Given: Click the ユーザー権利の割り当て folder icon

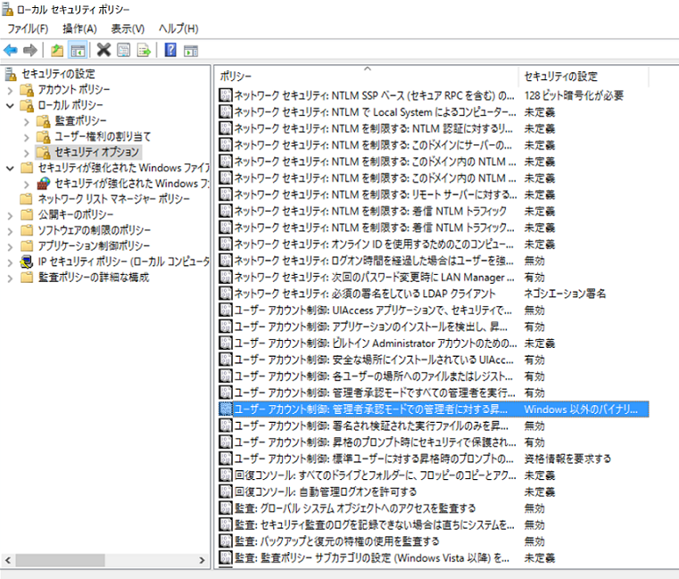Looking at the screenshot, I should [x=44, y=136].
